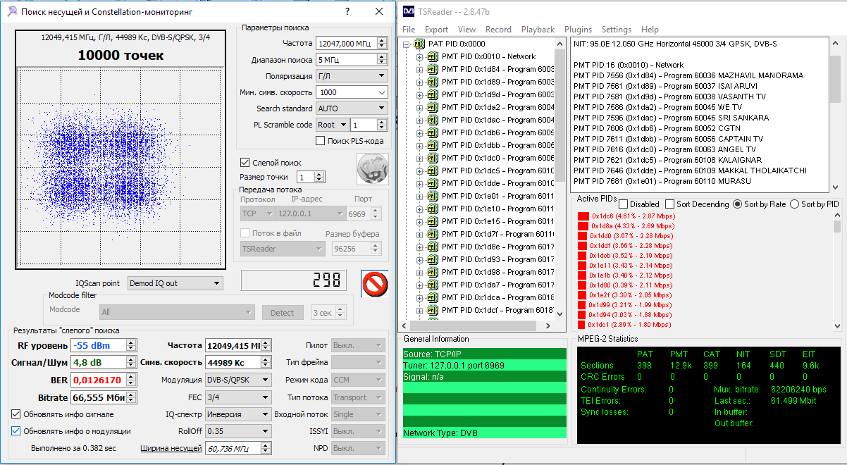Click the icon of PMT PID 0x1d84 row

click(x=433, y=69)
